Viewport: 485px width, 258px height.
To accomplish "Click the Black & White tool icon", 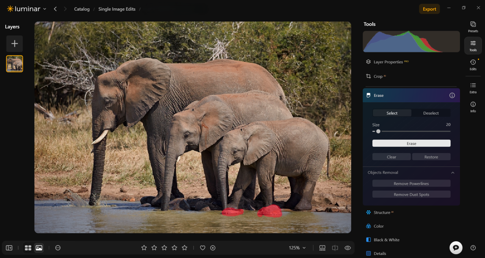I will (368, 240).
